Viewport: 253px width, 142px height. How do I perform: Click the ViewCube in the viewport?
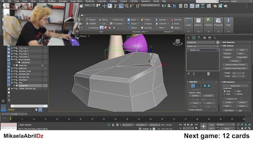pos(177,42)
